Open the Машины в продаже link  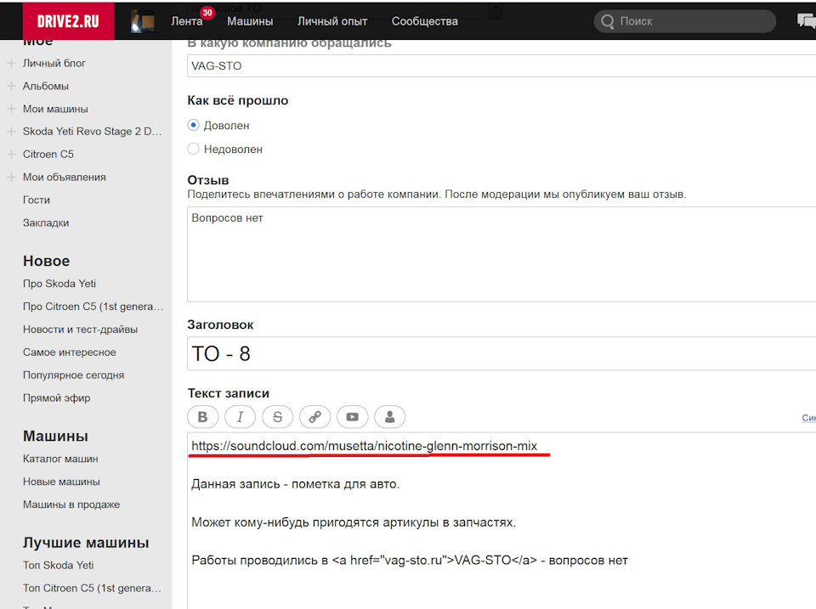point(71,505)
